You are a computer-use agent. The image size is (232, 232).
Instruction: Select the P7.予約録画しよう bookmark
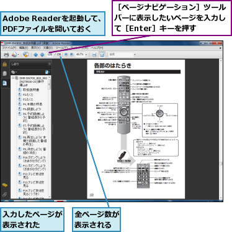[34, 129]
